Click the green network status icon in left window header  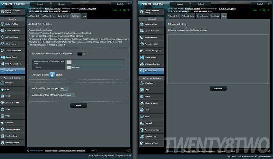tap(124, 10)
